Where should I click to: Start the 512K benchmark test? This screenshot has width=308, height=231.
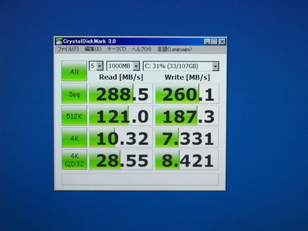click(74, 115)
